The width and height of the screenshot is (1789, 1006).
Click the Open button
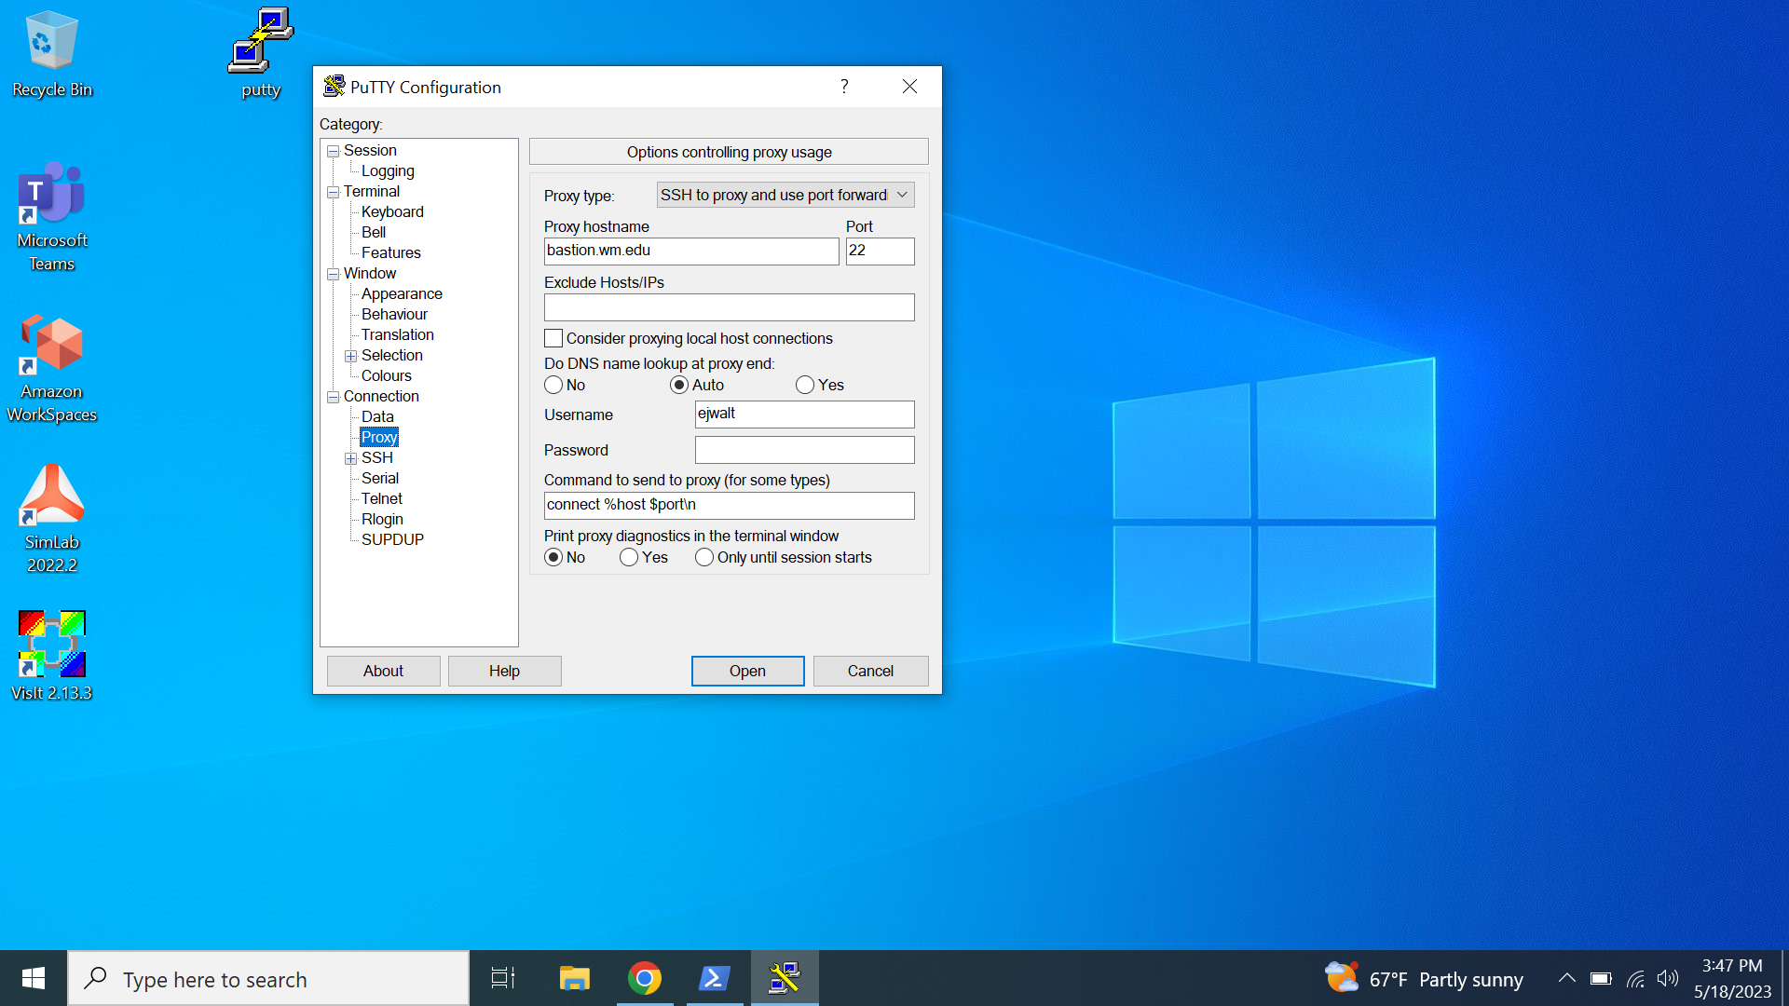click(x=747, y=671)
